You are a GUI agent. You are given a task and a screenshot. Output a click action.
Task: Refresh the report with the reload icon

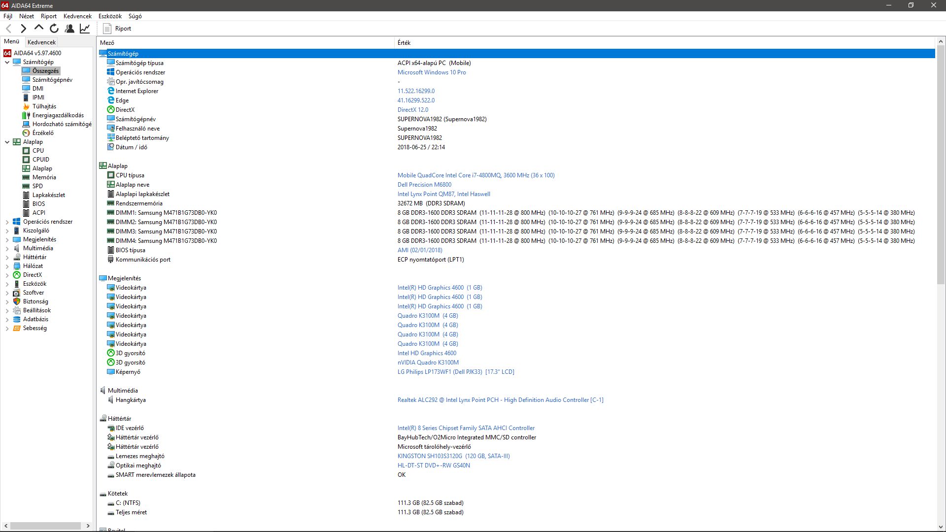coord(54,29)
